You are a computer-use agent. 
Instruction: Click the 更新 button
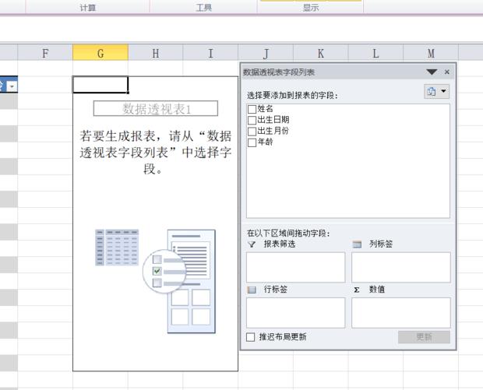[x=424, y=337]
